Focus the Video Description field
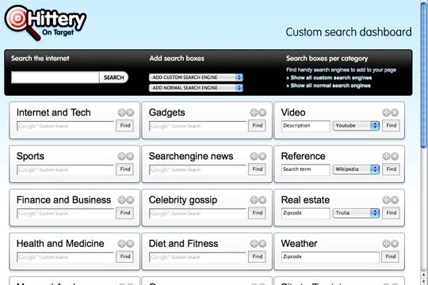 coord(305,126)
